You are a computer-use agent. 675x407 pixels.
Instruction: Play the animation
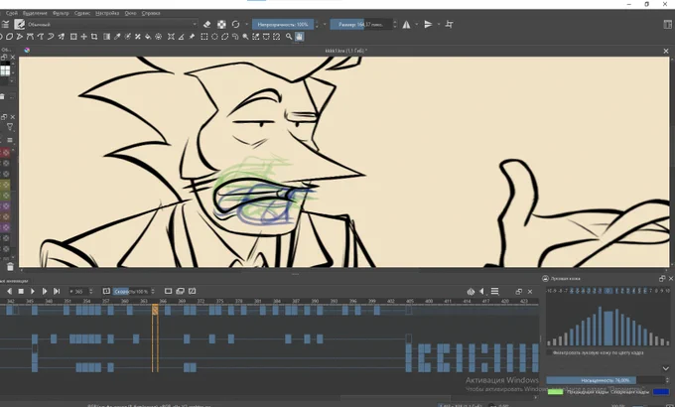(x=33, y=292)
